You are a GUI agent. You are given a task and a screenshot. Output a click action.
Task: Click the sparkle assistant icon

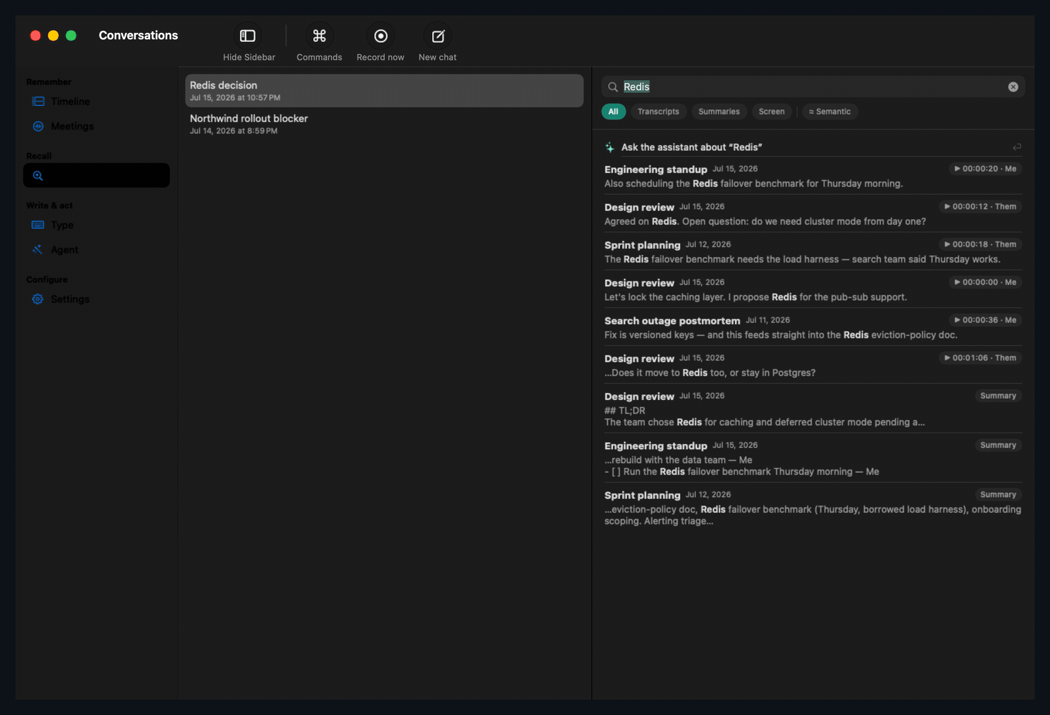(609, 147)
